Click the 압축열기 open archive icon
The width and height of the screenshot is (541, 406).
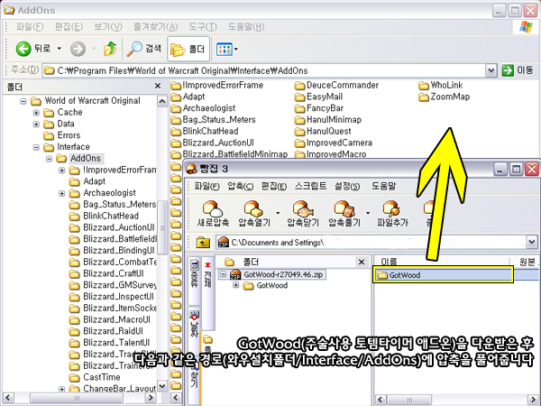(x=259, y=213)
